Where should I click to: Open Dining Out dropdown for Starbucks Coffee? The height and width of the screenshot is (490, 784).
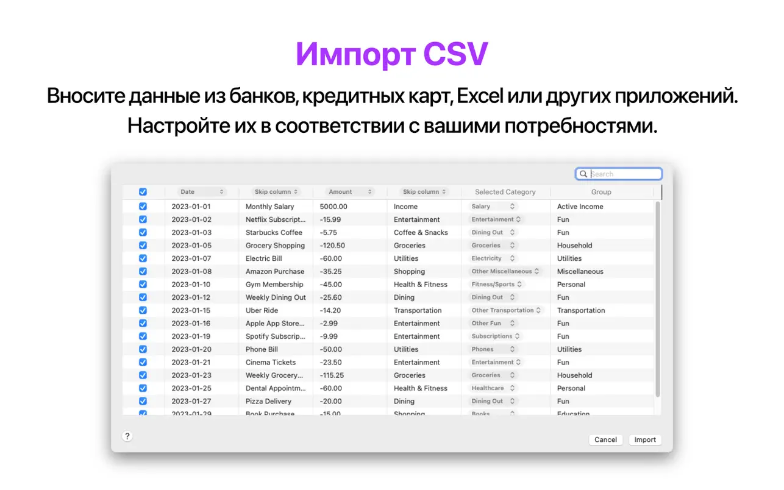493,232
